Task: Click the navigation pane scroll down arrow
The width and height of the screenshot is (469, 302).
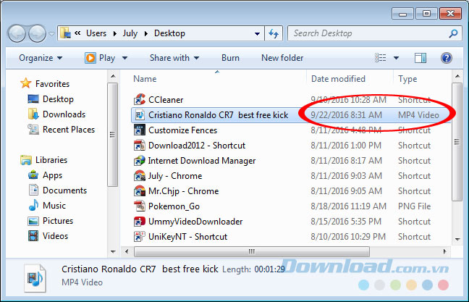Action: (113, 252)
